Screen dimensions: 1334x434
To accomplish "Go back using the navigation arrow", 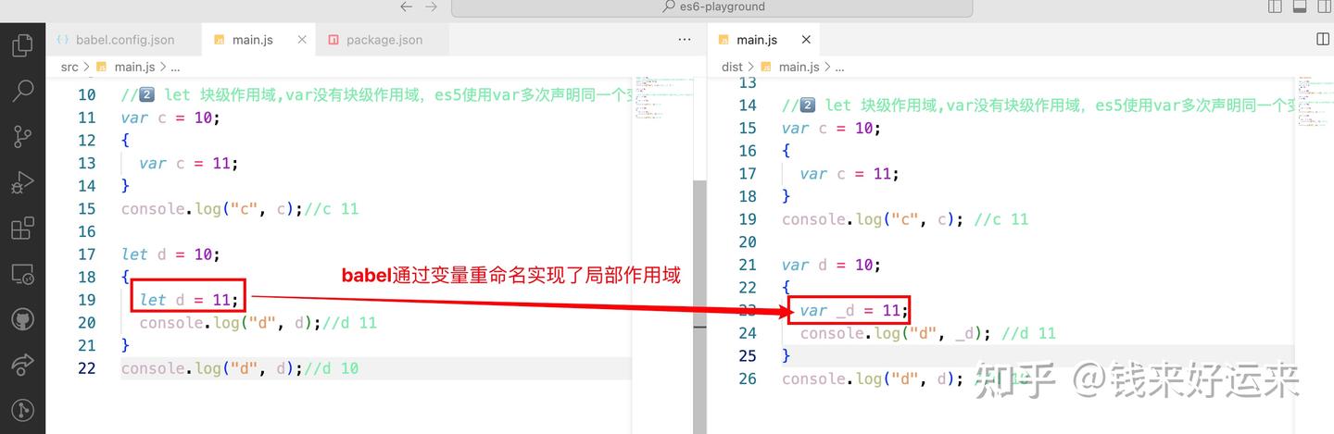I will (406, 6).
